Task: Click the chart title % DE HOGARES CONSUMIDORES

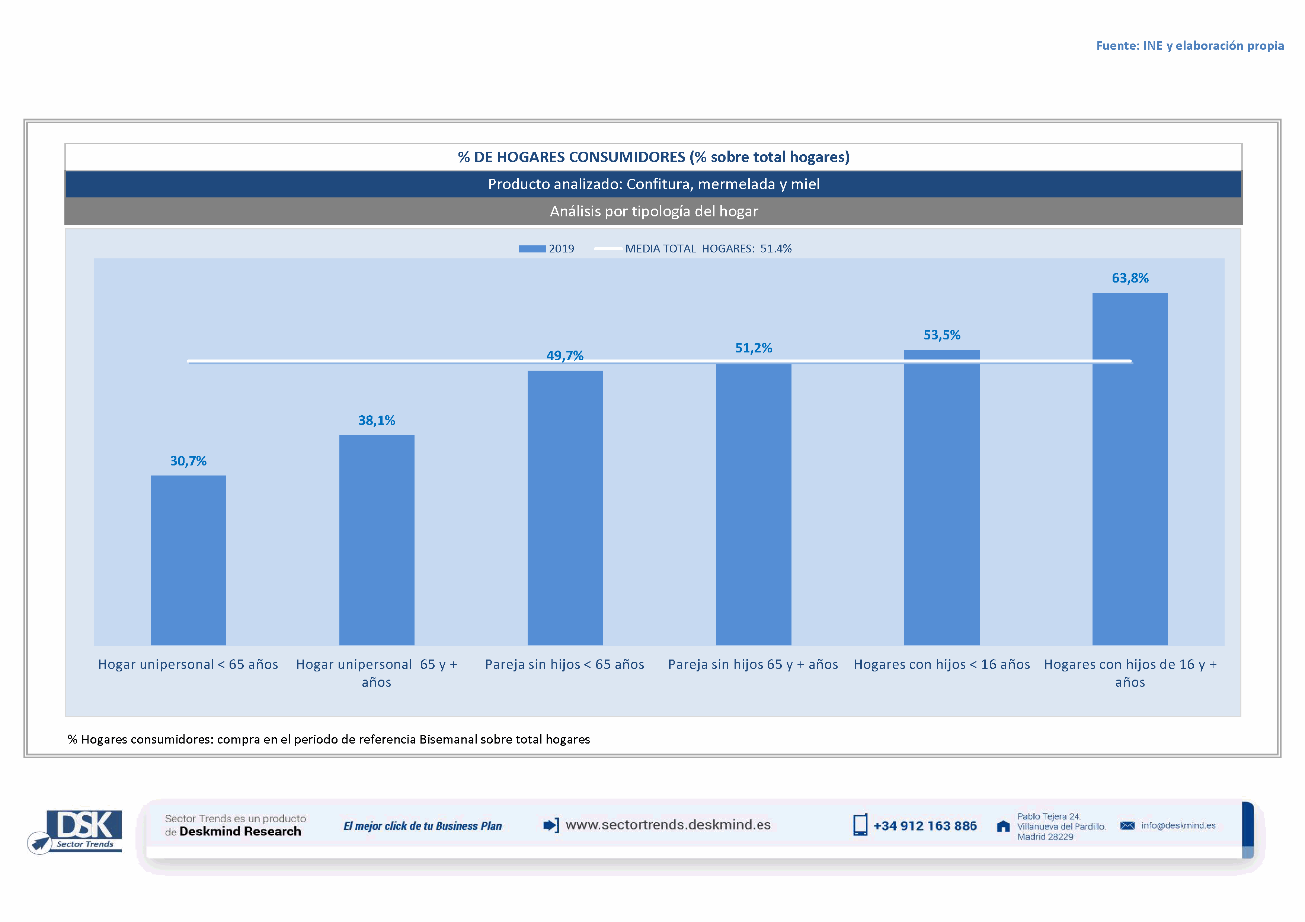Action: (653, 157)
